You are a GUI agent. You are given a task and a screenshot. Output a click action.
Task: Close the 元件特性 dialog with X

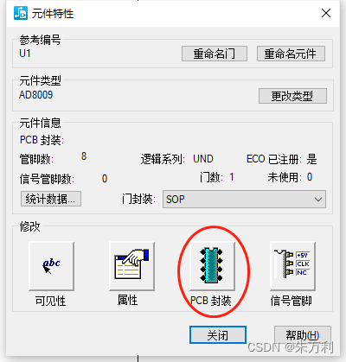click(x=326, y=13)
